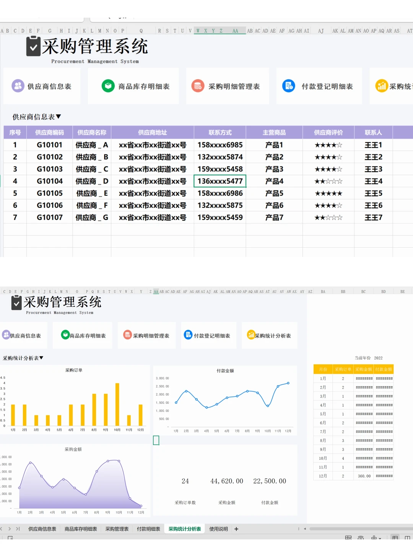Click the clipboard logo beside 采购管理系统 title

tap(33, 46)
